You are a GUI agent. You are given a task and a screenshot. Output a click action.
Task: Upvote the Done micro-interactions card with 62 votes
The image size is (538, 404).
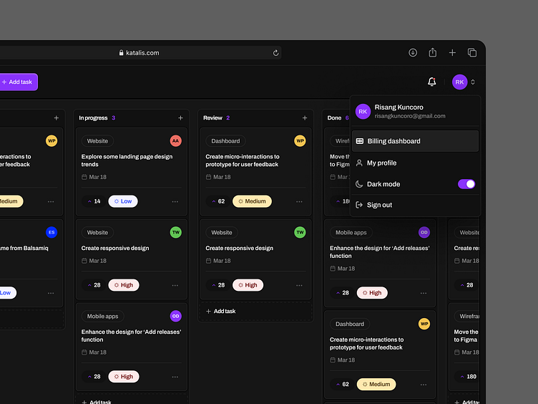click(x=343, y=384)
